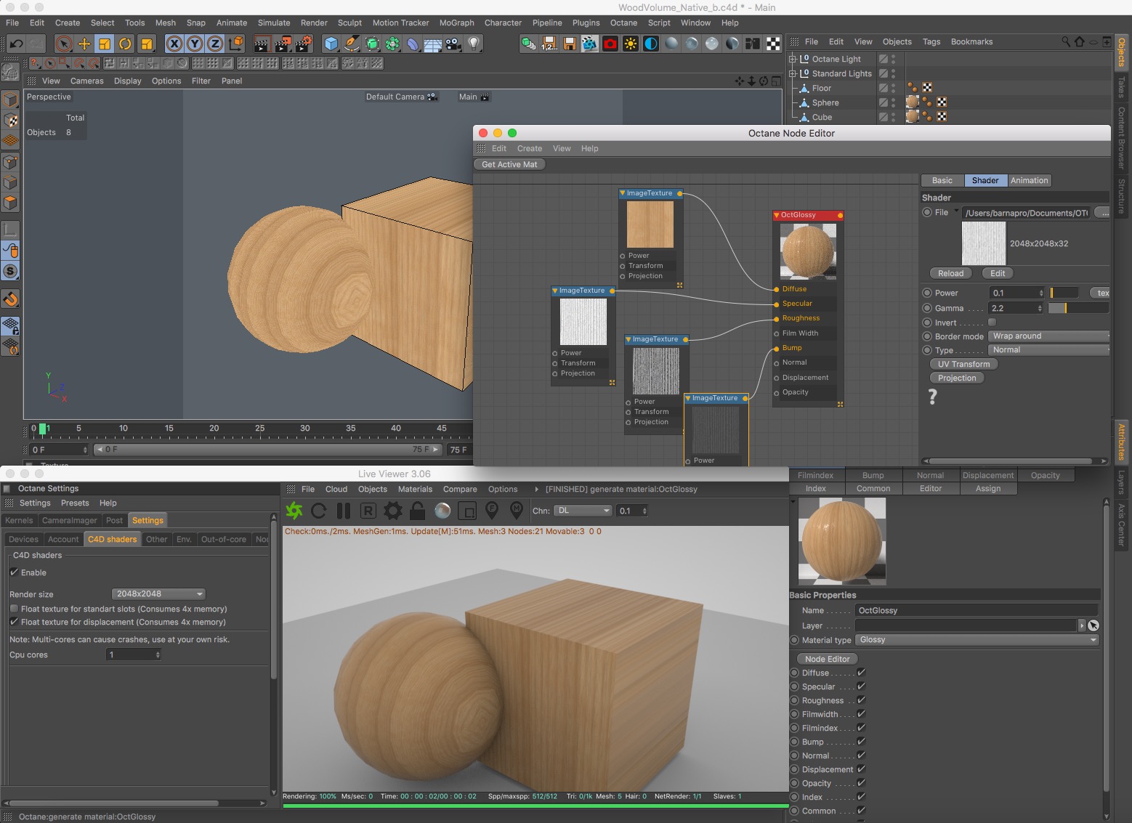Add a Cube primitive object
The image size is (1132, 823).
(331, 44)
